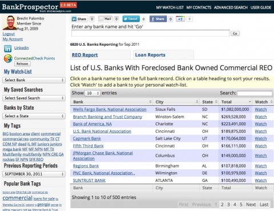
Task: Click the LinkedIn Share button
Action: coord(79,19)
